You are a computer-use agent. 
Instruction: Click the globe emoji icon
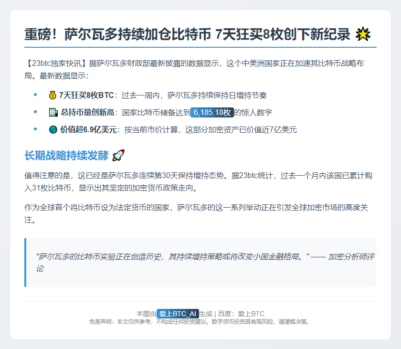coord(53,130)
